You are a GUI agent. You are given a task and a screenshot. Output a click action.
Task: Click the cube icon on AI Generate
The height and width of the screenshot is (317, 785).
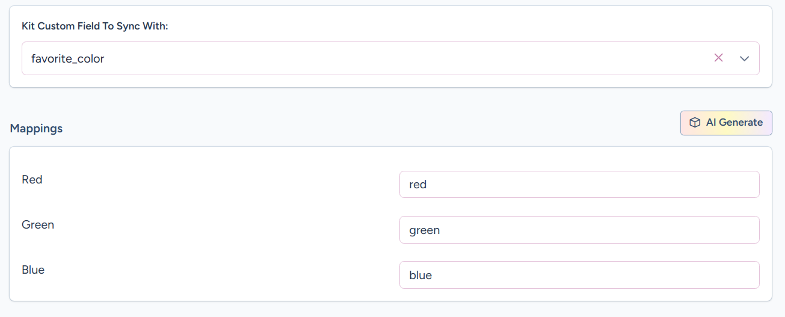coord(695,123)
